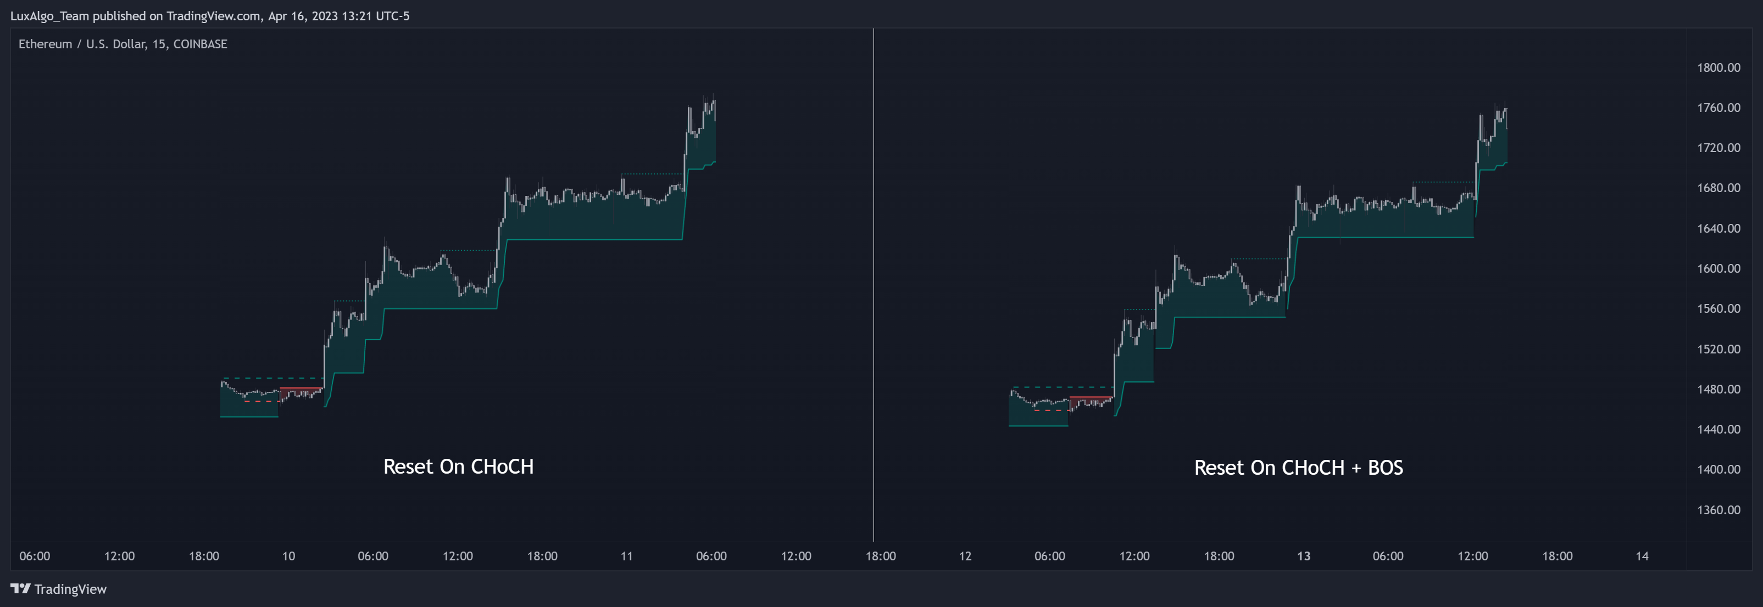Click the TradingView wordmark in the footer

point(70,589)
